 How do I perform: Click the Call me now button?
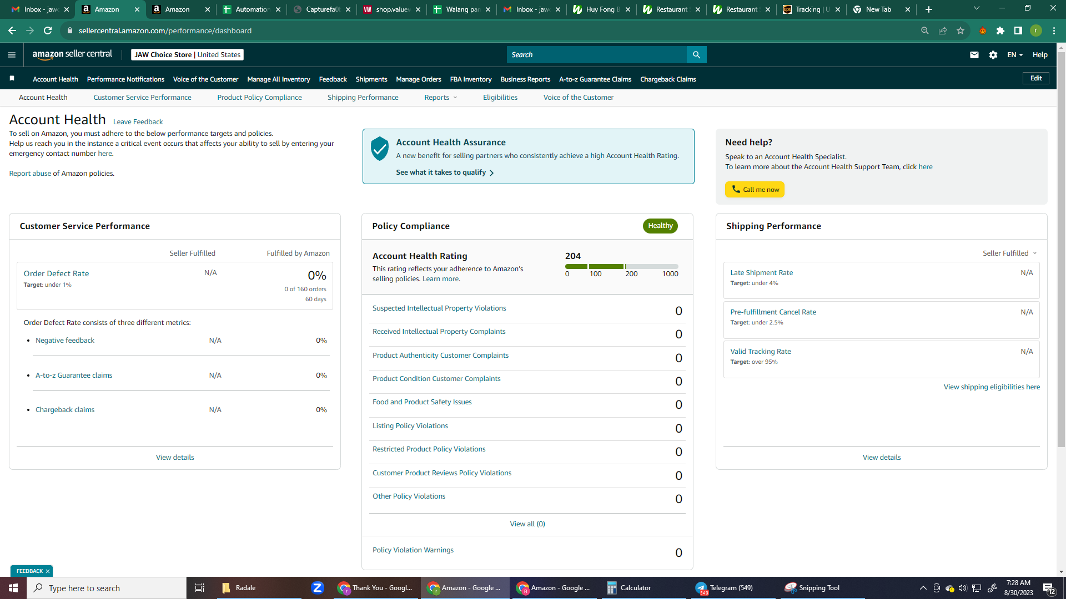(755, 190)
